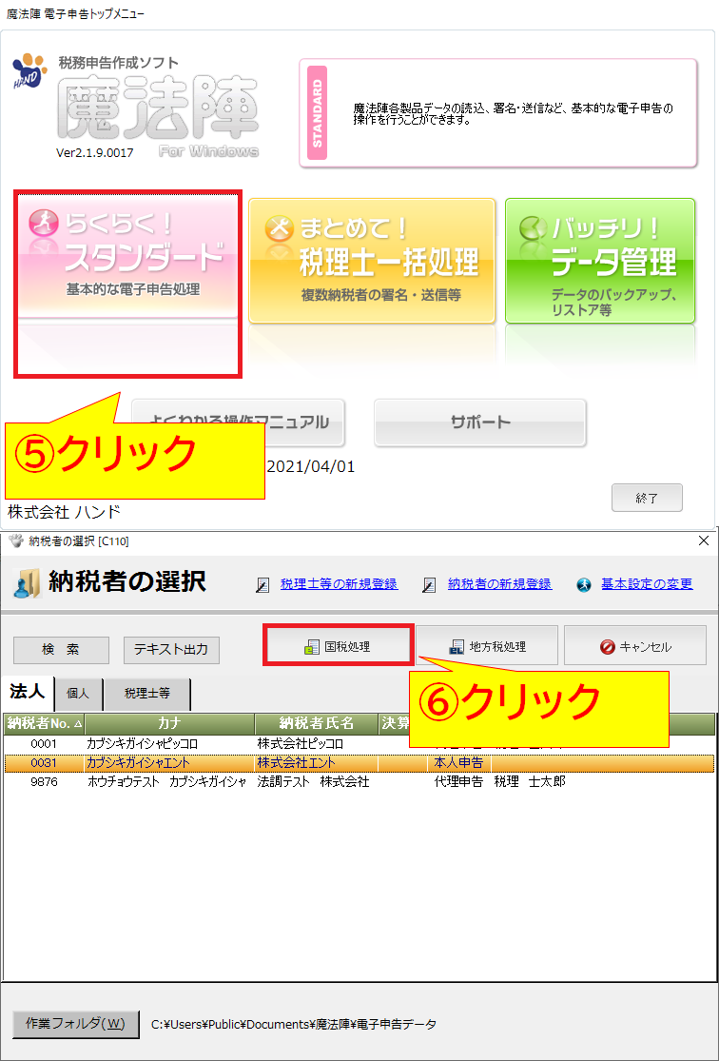This screenshot has height=1061, width=719.
Task: Open 税理士等の新規登録 link
Action: (339, 584)
